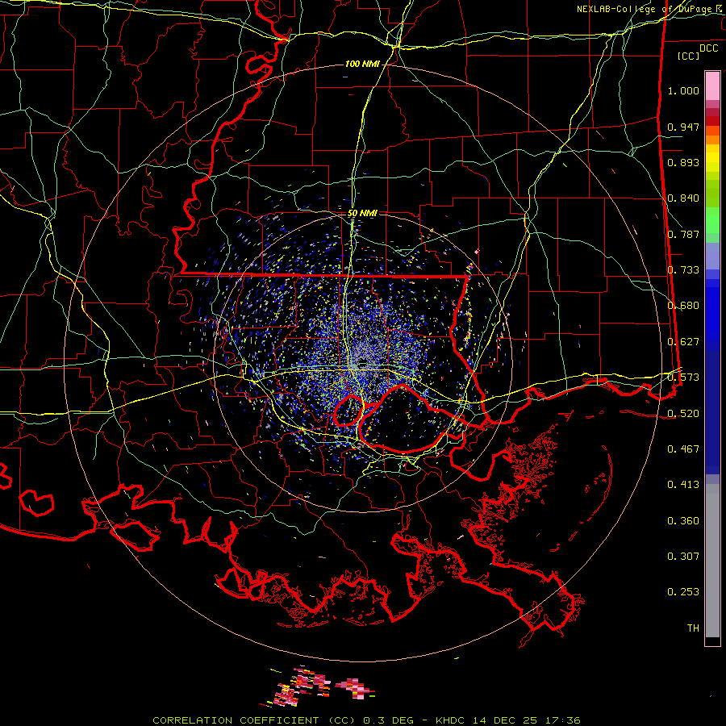Click the gray segment of color bar
Viewport: 726px width, 726px height.
[712, 561]
